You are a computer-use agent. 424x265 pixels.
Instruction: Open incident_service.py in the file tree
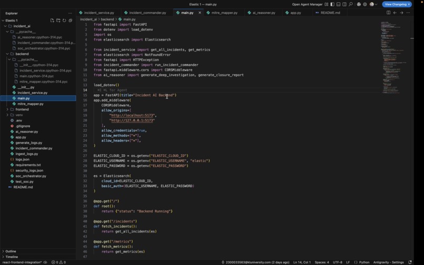tap(33, 93)
